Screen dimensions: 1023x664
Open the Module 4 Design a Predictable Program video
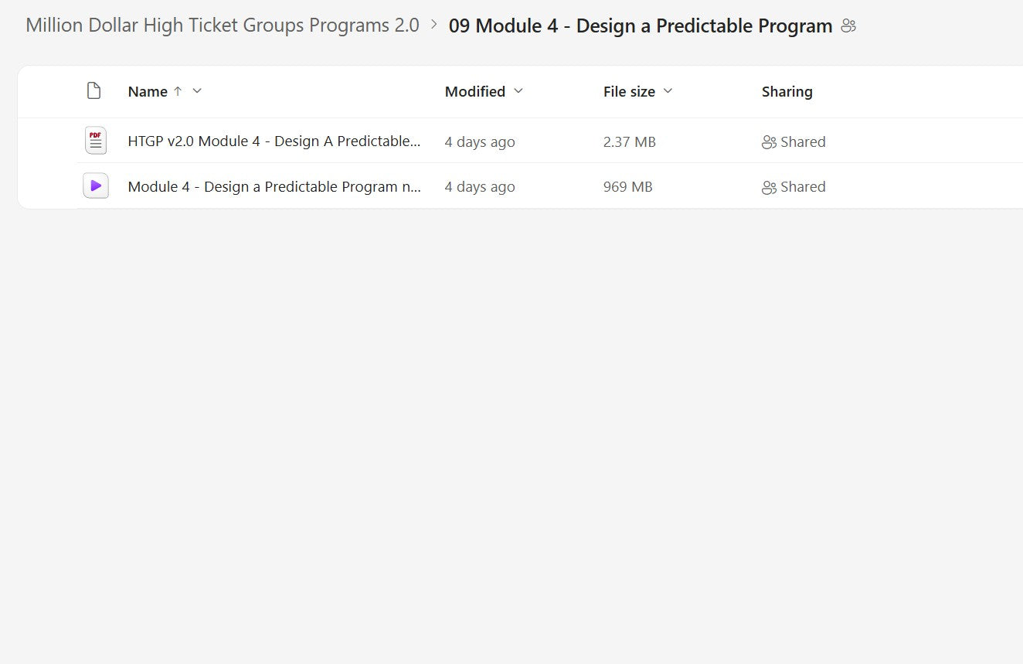274,186
